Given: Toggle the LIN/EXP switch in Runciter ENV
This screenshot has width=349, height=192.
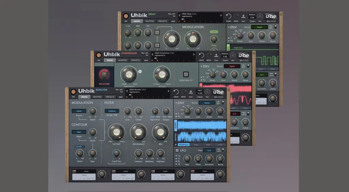Looking at the screenshot, I should tap(222, 103).
